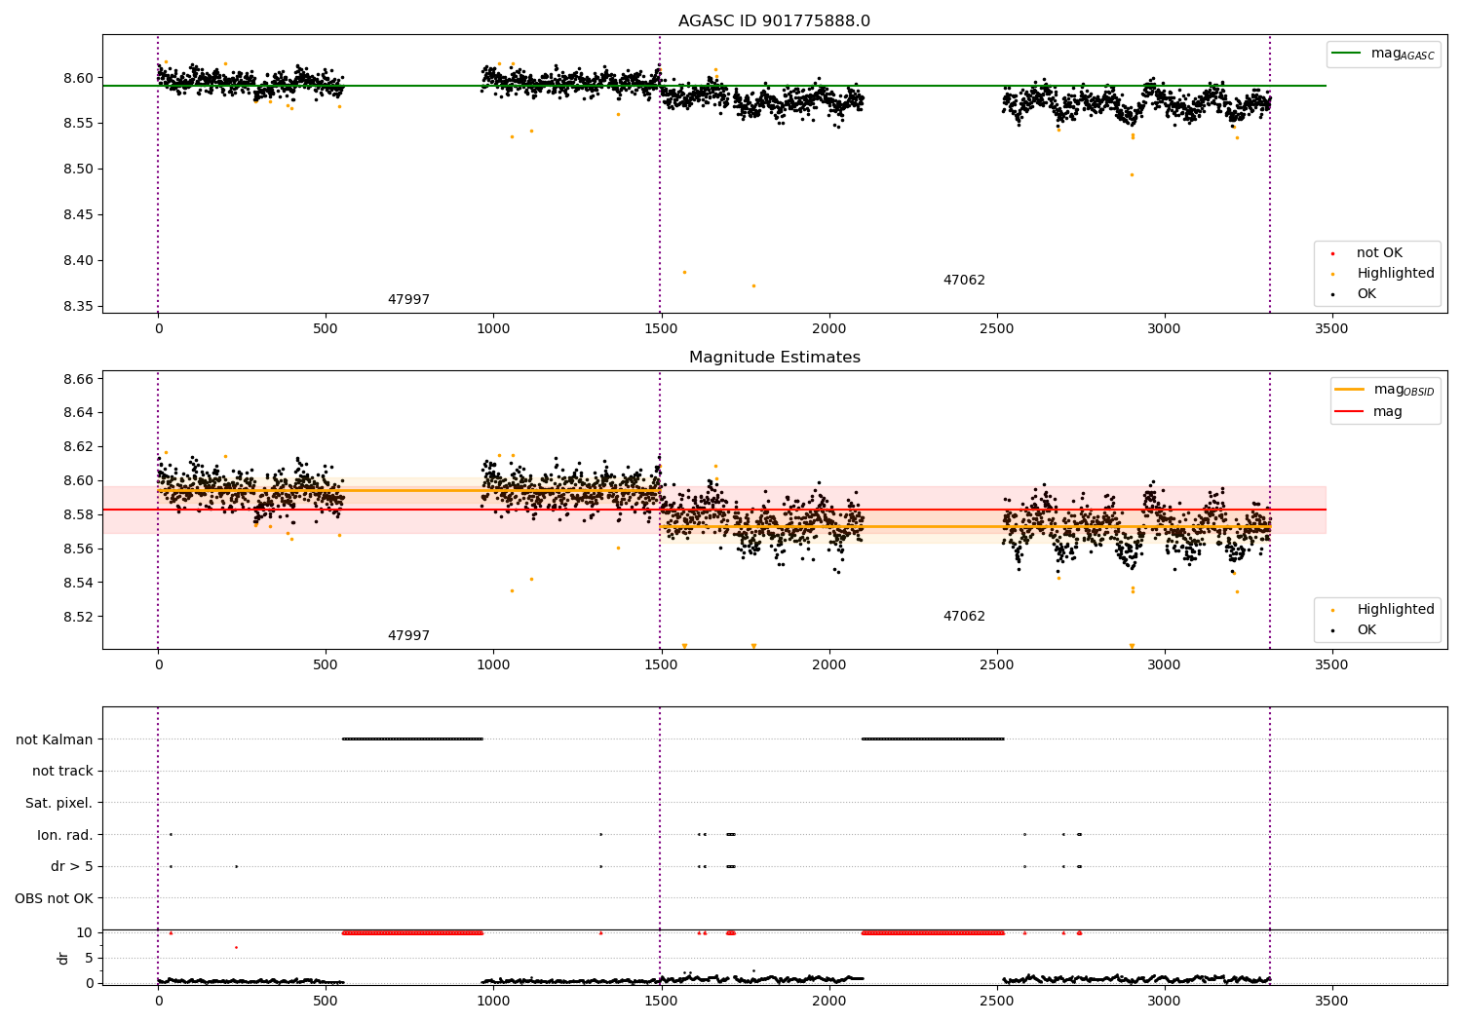
Task: Click the 'dr' axis label
Action: pyautogui.click(x=63, y=958)
